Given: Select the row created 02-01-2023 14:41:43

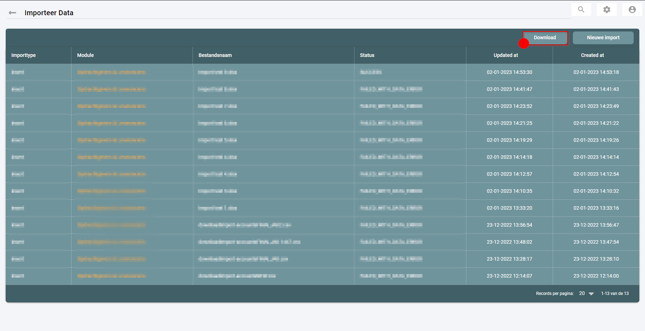Looking at the screenshot, I should pos(596,89).
